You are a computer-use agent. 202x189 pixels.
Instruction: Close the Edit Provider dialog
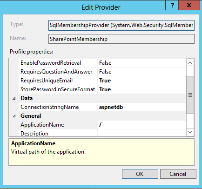point(189,6)
